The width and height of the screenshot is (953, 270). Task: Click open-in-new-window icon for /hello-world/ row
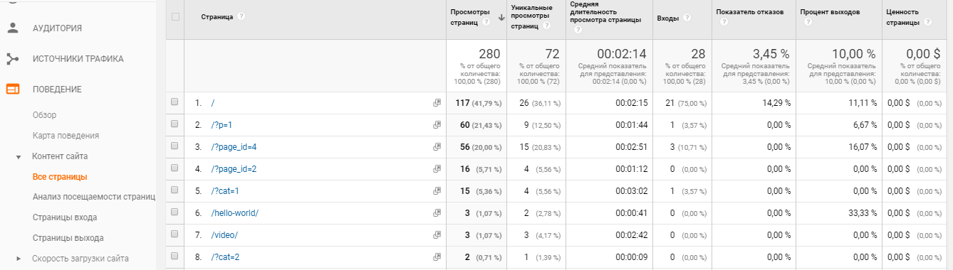point(437,213)
